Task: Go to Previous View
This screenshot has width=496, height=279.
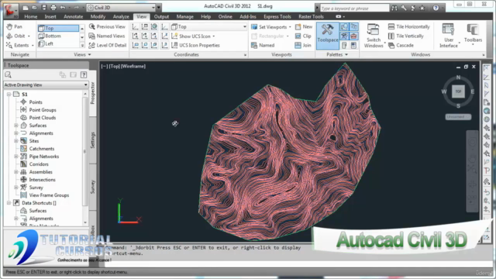Action: pyautogui.click(x=107, y=27)
